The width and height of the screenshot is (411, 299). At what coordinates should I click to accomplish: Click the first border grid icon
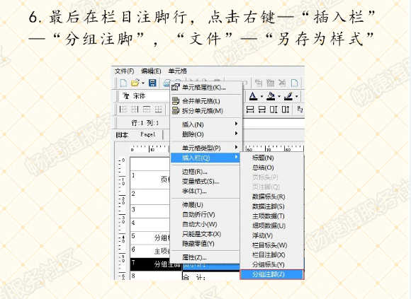point(123,110)
